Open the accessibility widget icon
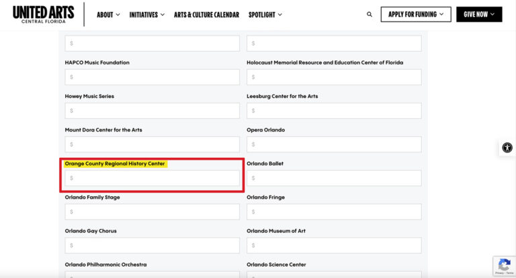The height and width of the screenshot is (278, 516). 507,148
